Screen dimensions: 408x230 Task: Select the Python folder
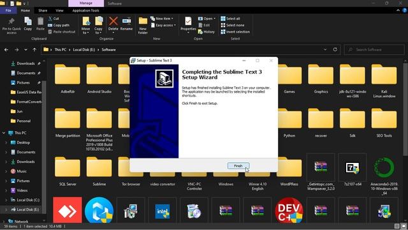click(289, 123)
